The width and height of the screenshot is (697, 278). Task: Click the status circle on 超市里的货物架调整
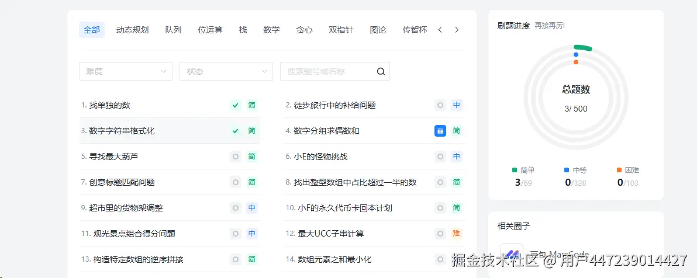pyautogui.click(x=236, y=208)
